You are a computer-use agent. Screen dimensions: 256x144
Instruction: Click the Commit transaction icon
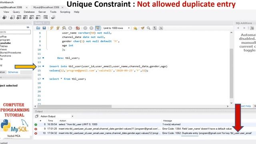tap(85, 28)
